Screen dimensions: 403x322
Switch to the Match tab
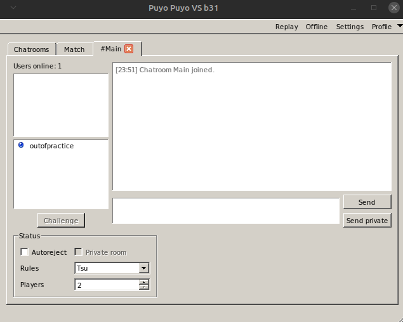pos(74,49)
